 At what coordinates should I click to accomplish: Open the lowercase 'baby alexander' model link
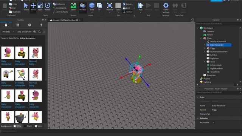(34, 106)
